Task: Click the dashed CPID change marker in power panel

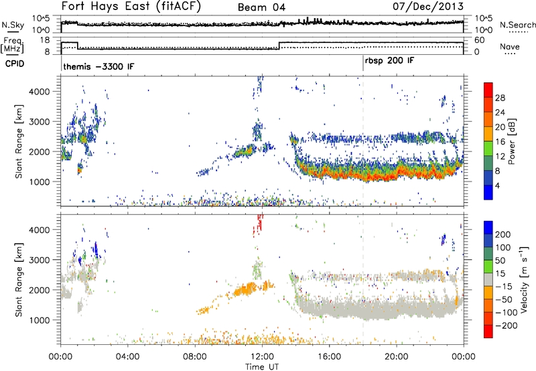Action: [x=363, y=141]
